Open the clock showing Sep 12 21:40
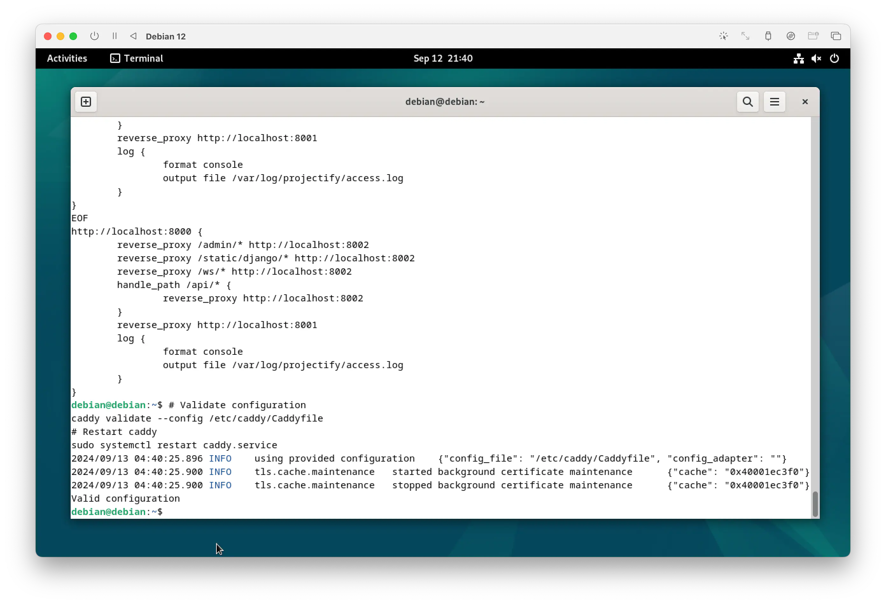 point(443,58)
